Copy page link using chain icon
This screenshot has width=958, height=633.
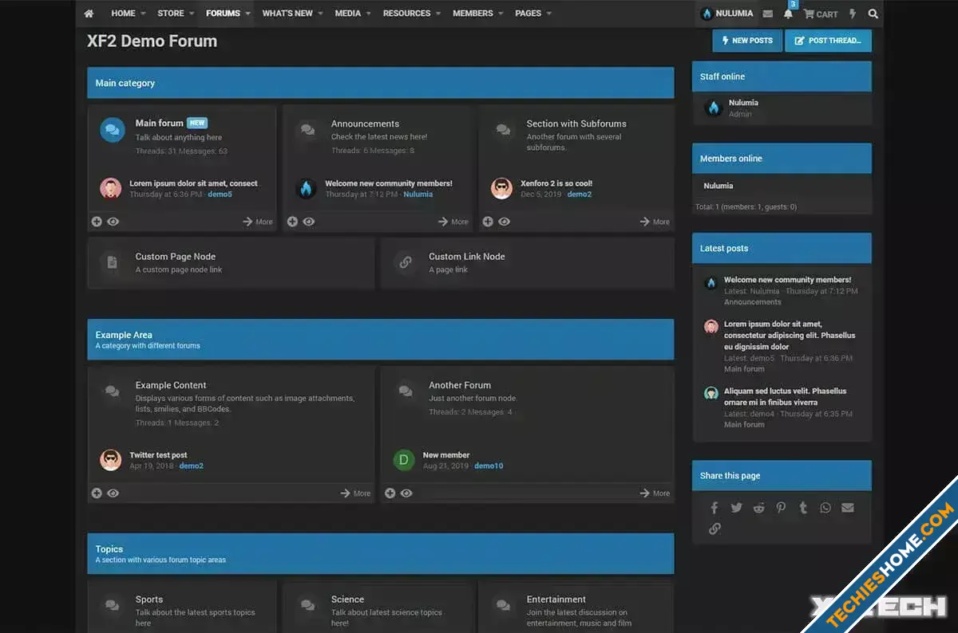point(715,529)
